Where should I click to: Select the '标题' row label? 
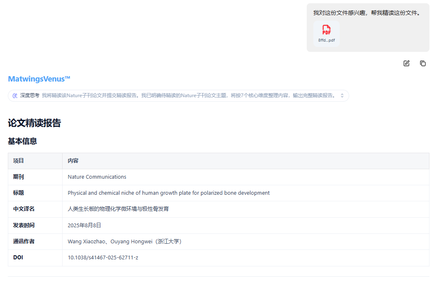(x=19, y=193)
